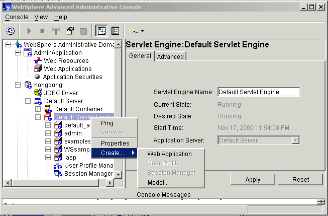
Task: Expand the default_a web application node
Action: (48, 125)
